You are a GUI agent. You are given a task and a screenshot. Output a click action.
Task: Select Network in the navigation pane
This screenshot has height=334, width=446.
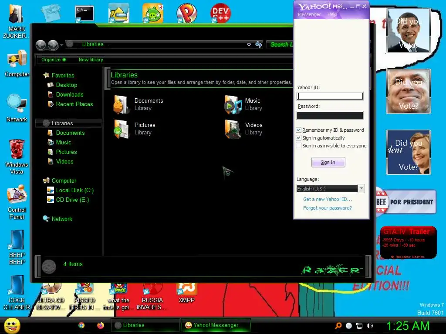tap(62, 219)
